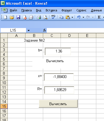Click the b= label
The width and height of the screenshot is (104, 121).
pyautogui.click(x=40, y=50)
